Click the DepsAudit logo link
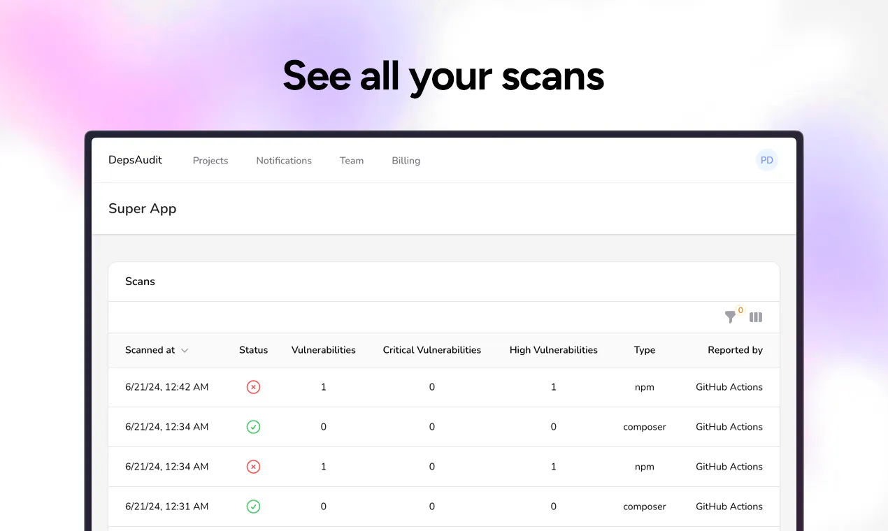 (135, 160)
